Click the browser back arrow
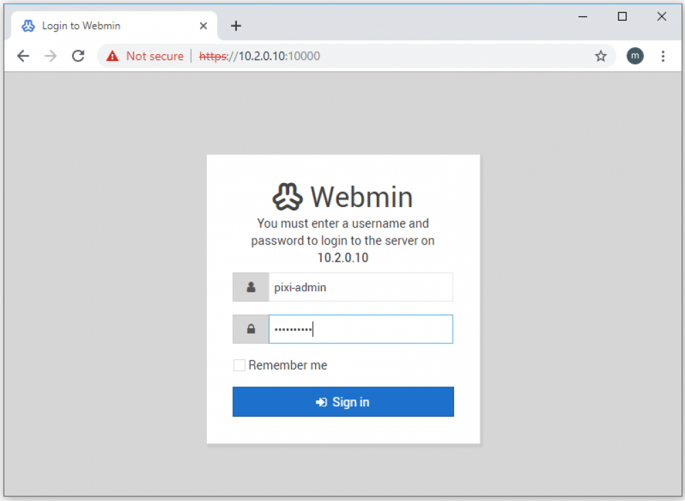The width and height of the screenshot is (685, 501). tap(23, 56)
